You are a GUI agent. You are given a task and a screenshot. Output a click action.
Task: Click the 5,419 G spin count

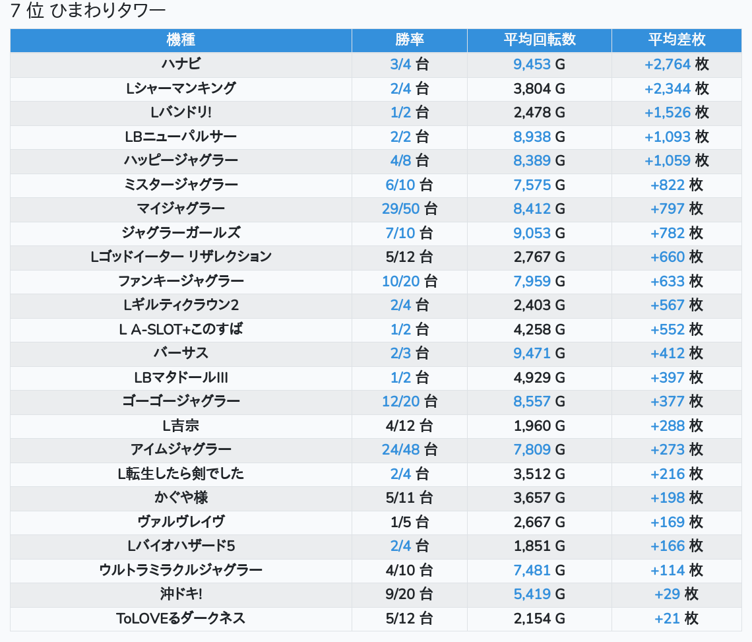click(540, 594)
